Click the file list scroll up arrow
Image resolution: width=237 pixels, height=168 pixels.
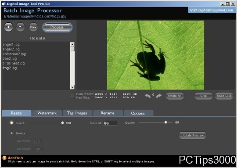72,44
